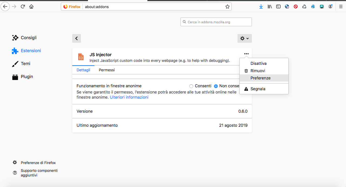The height and width of the screenshot is (187, 346).
Task: Click the teal camera screenshot extension icon
Action: pos(322,6)
